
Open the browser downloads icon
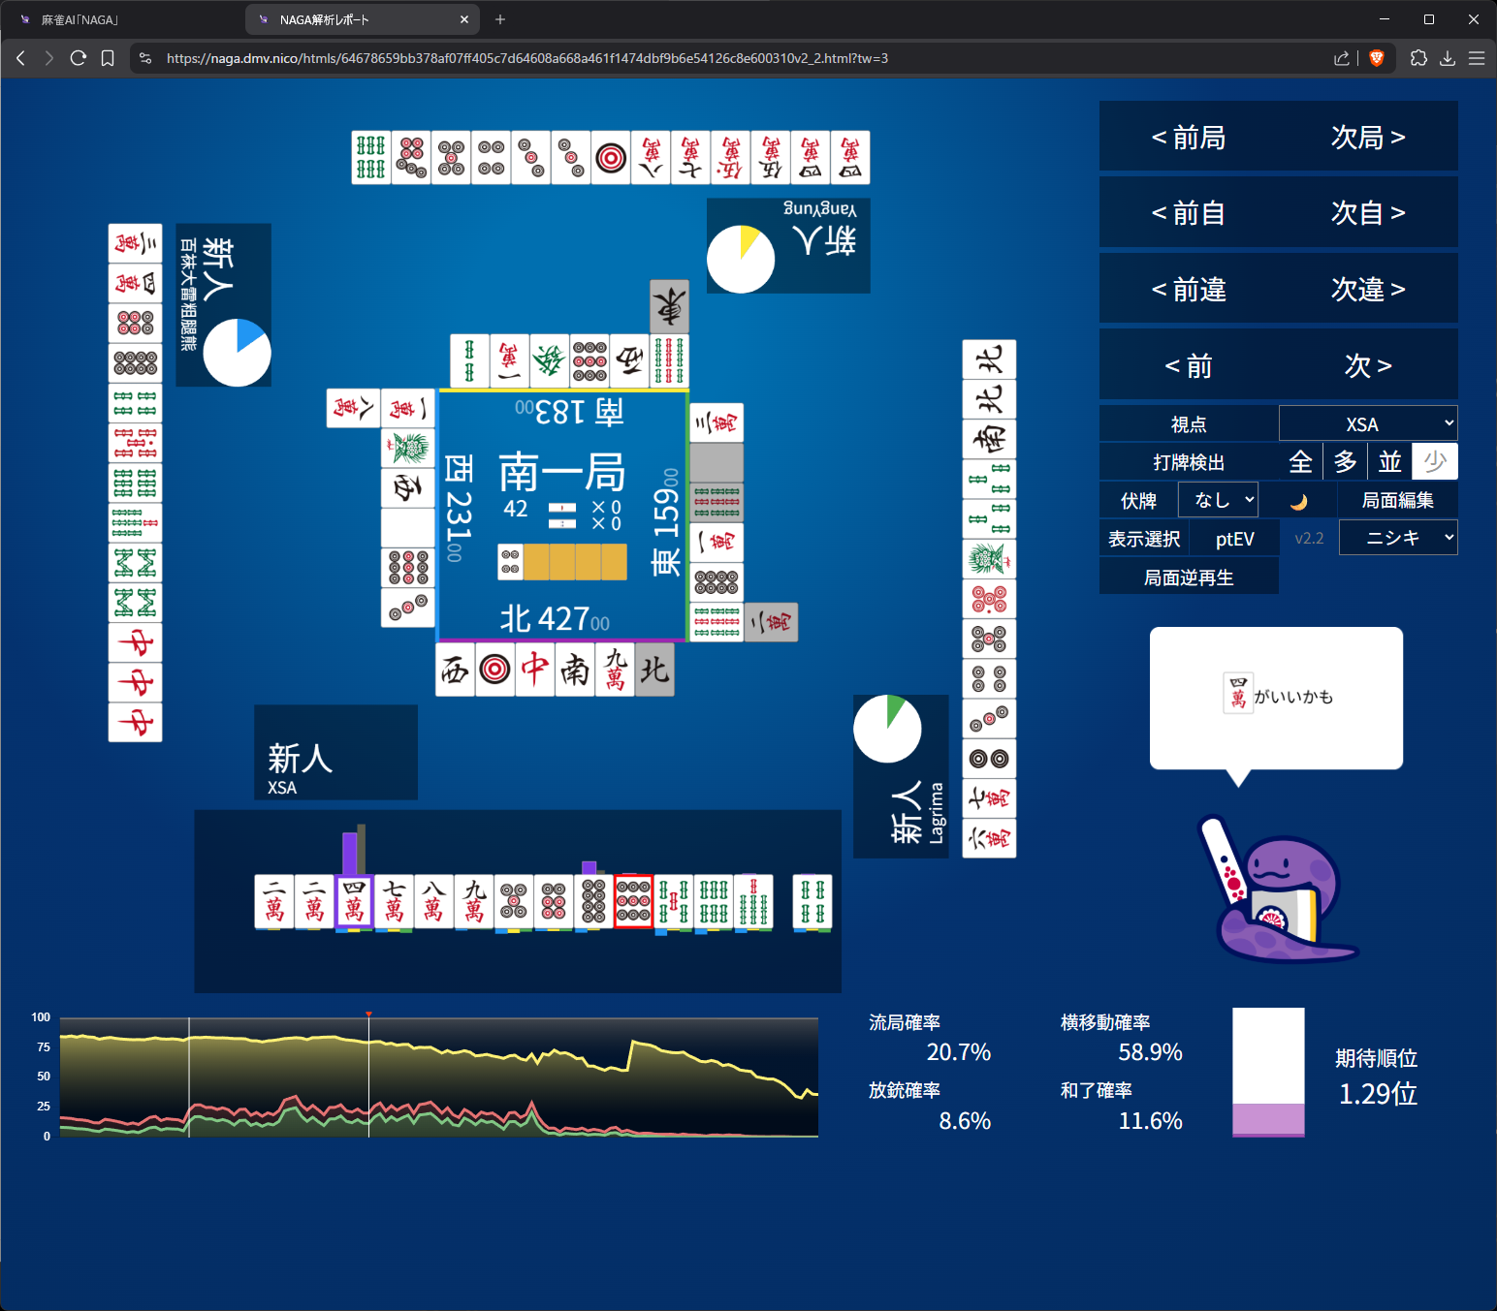point(1448,58)
